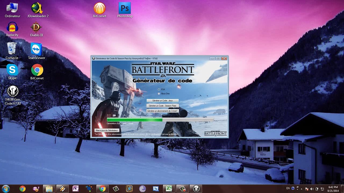This screenshot has width=344, height=193.
Task: Open the Ordinateur desktop icon
Action: tap(12, 10)
